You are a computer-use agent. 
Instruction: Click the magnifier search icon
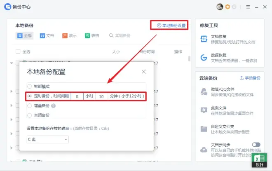[x=111, y=35]
